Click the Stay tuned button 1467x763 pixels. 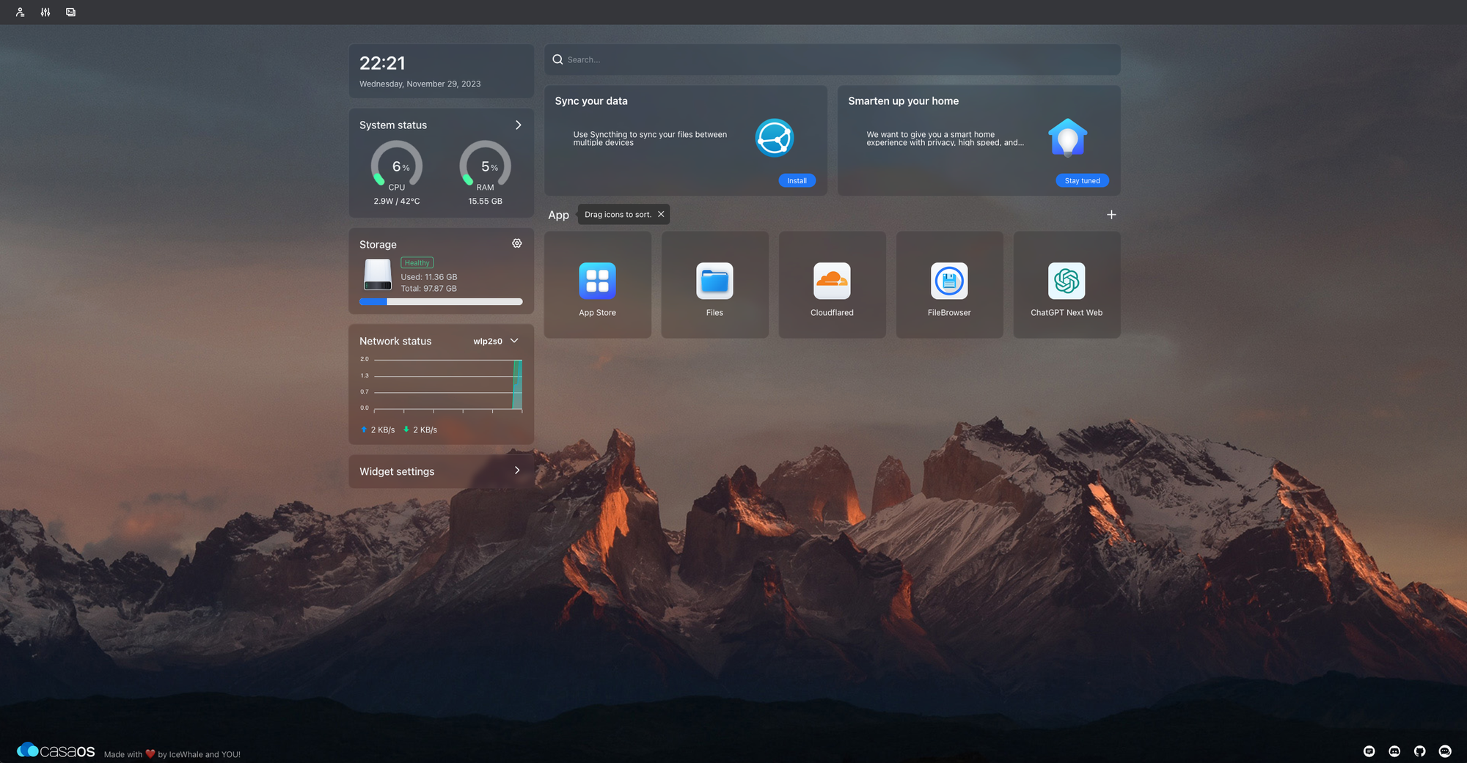point(1082,180)
